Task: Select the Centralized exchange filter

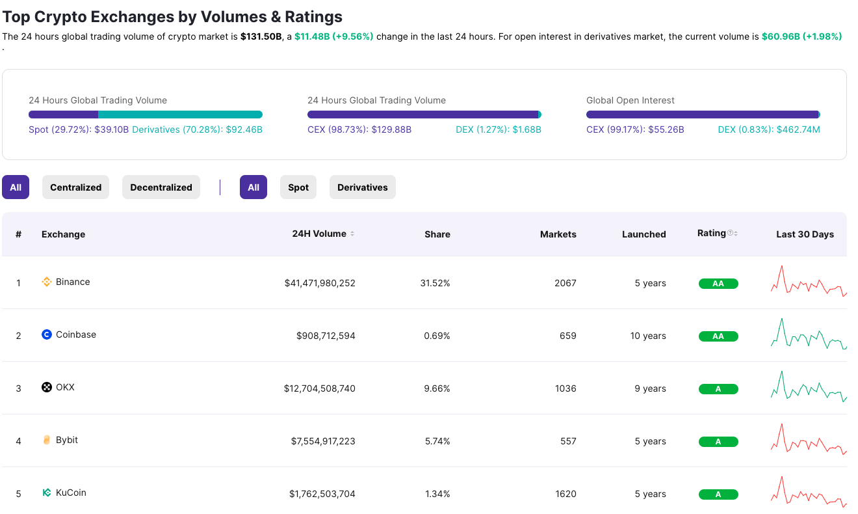Action: tap(75, 187)
